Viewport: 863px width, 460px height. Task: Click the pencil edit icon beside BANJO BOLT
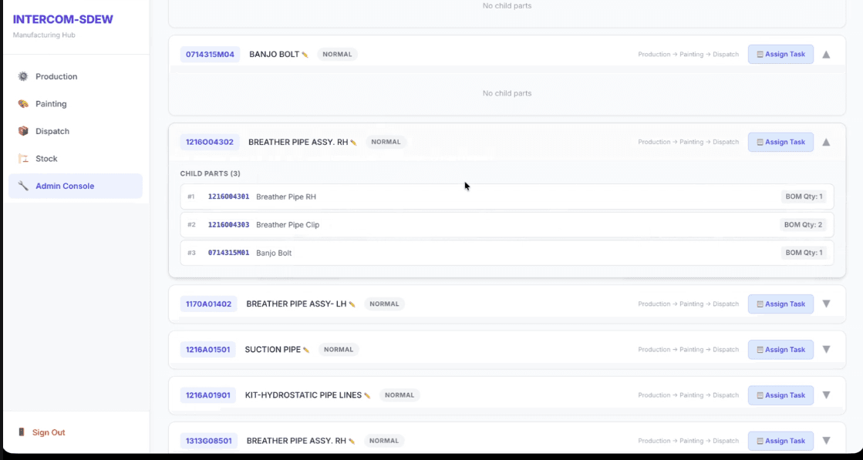point(305,55)
